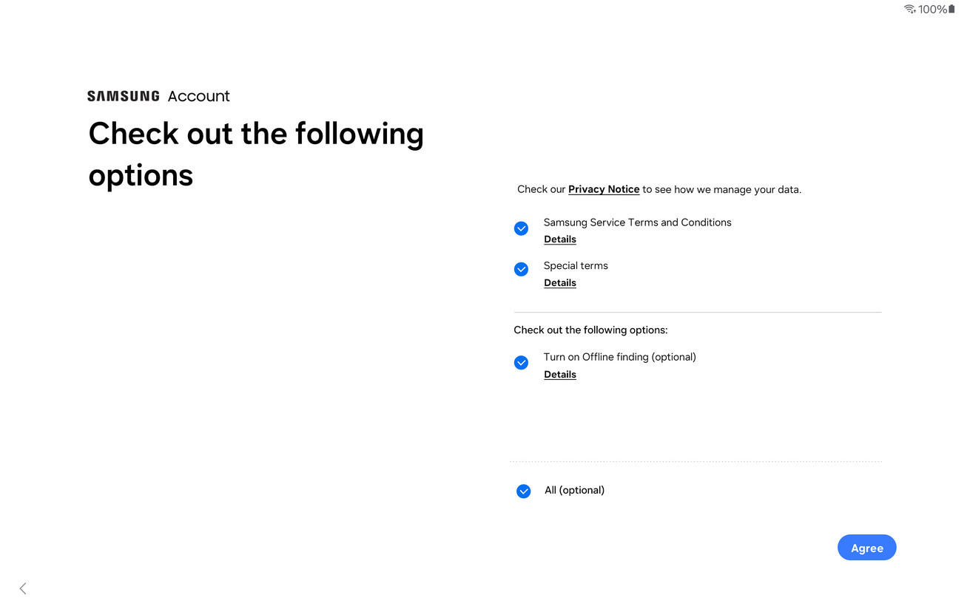The height and width of the screenshot is (606, 970).
Task: Open Details under Samsung Service Terms
Action: click(559, 239)
